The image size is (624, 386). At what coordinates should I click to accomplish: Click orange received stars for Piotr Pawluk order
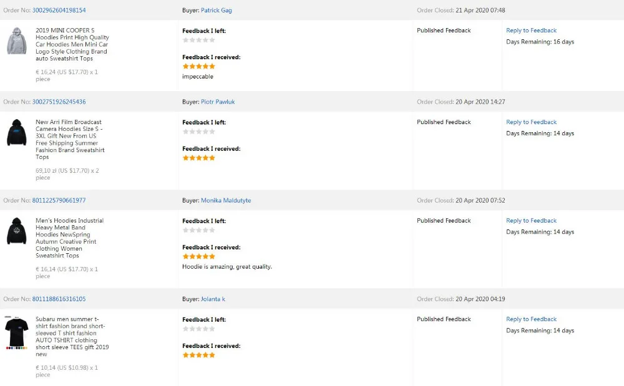[198, 158]
